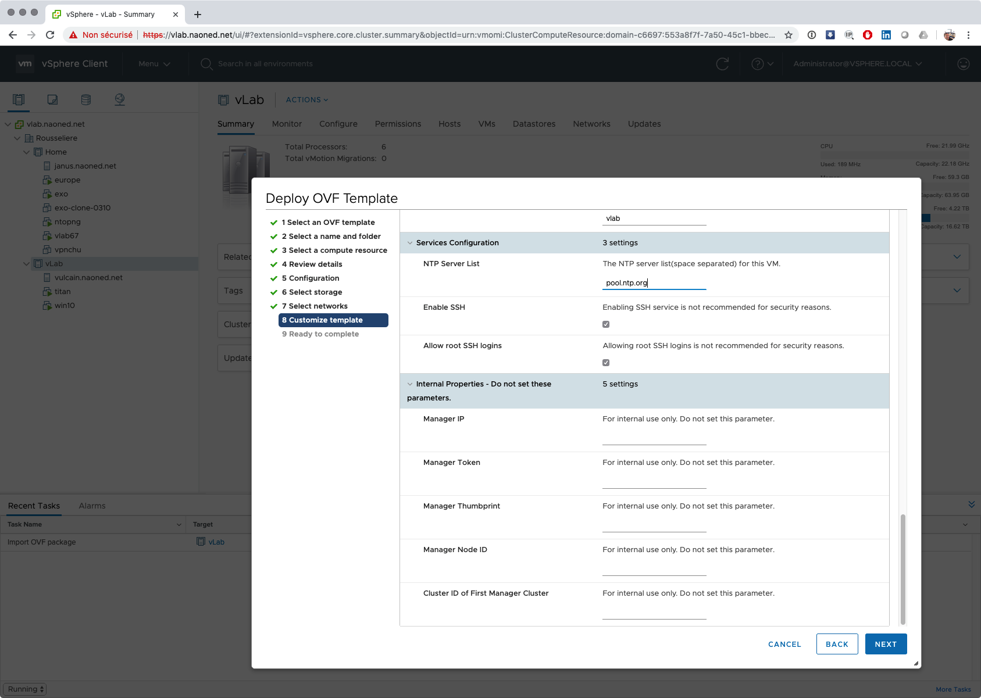Open the Networking inventory view icon
Screen dimensions: 981x698
[x=120, y=99]
